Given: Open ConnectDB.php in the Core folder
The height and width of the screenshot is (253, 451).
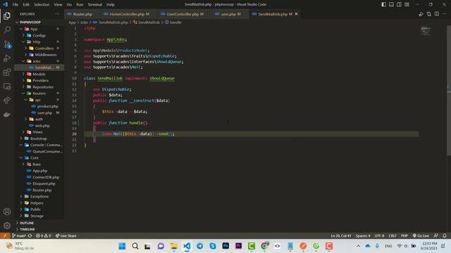Looking at the screenshot, I should [x=46, y=177].
